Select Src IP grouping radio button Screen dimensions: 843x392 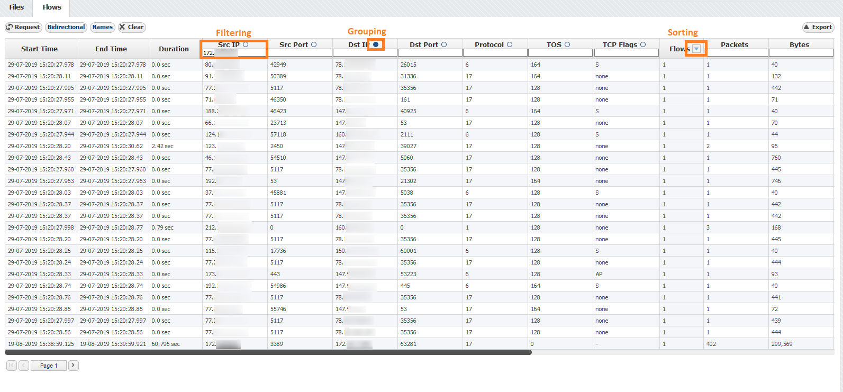pos(246,45)
